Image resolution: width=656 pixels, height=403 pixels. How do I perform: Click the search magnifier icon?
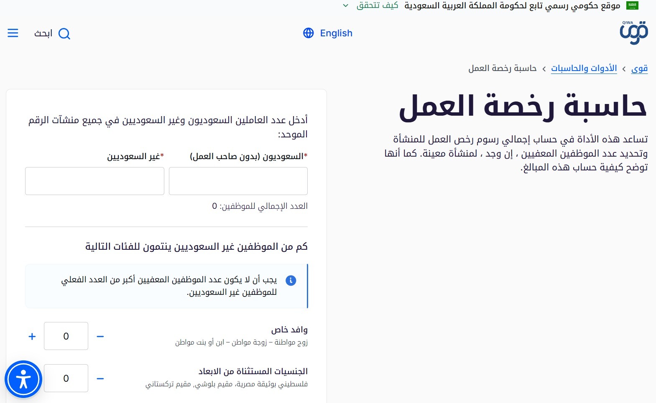coord(64,33)
